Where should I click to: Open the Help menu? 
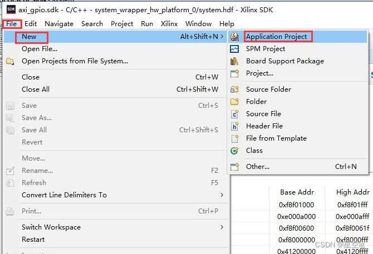(x=227, y=24)
